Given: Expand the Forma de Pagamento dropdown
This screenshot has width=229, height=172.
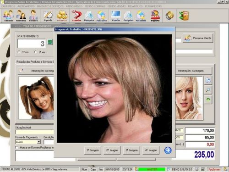Looking at the screenshot, I should [39, 142].
